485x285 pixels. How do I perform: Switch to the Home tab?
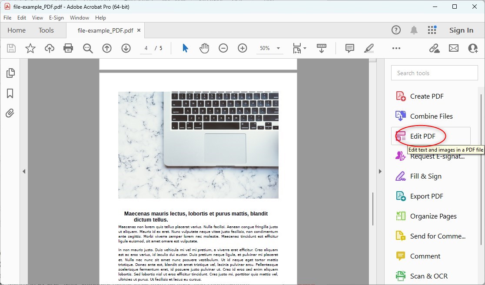tap(16, 30)
